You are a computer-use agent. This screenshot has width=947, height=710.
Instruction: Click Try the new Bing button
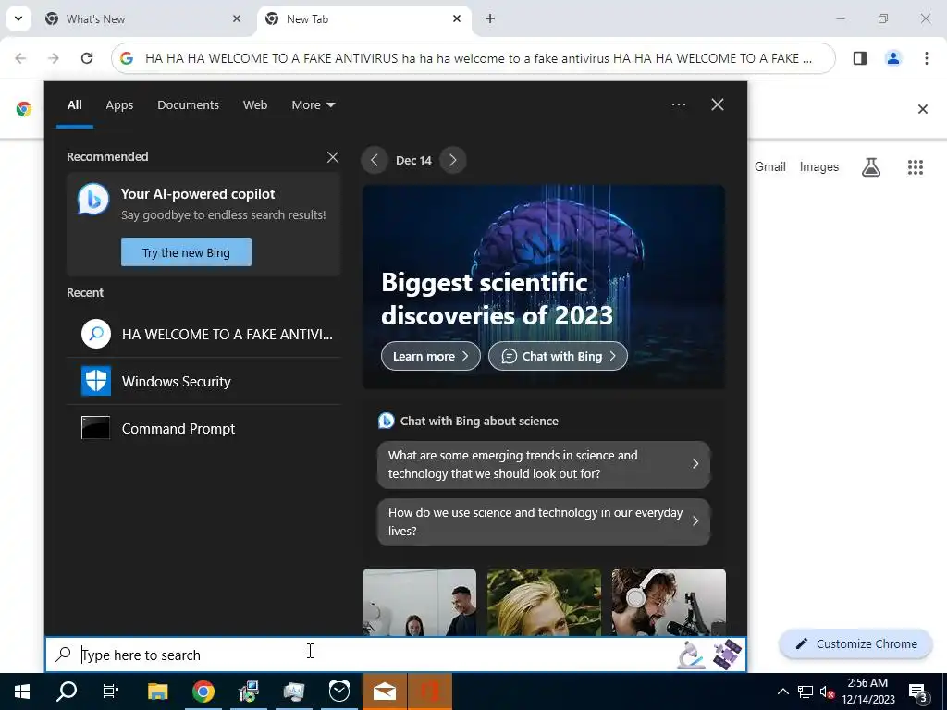click(186, 251)
